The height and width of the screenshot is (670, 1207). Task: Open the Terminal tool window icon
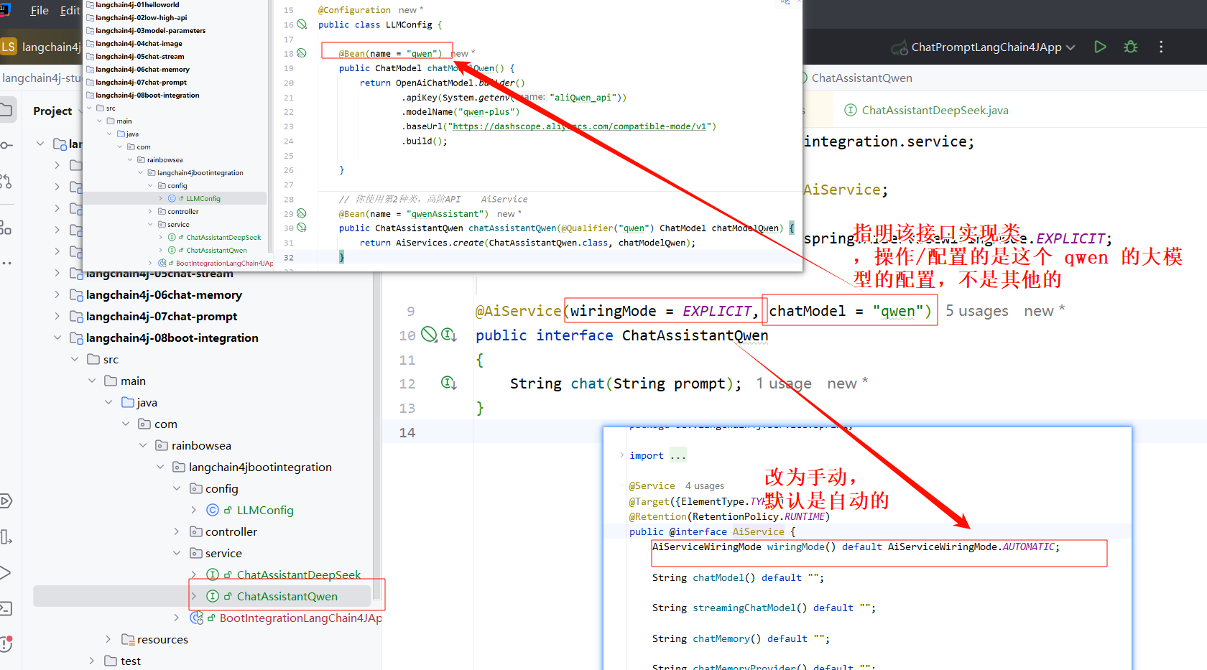click(x=8, y=608)
